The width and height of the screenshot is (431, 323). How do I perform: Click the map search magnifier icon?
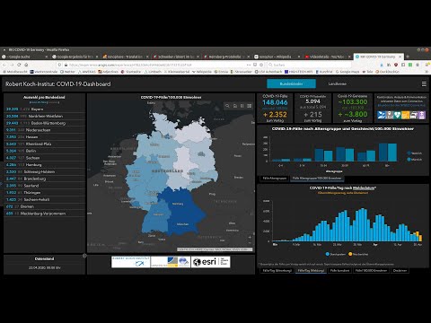pos(227,106)
